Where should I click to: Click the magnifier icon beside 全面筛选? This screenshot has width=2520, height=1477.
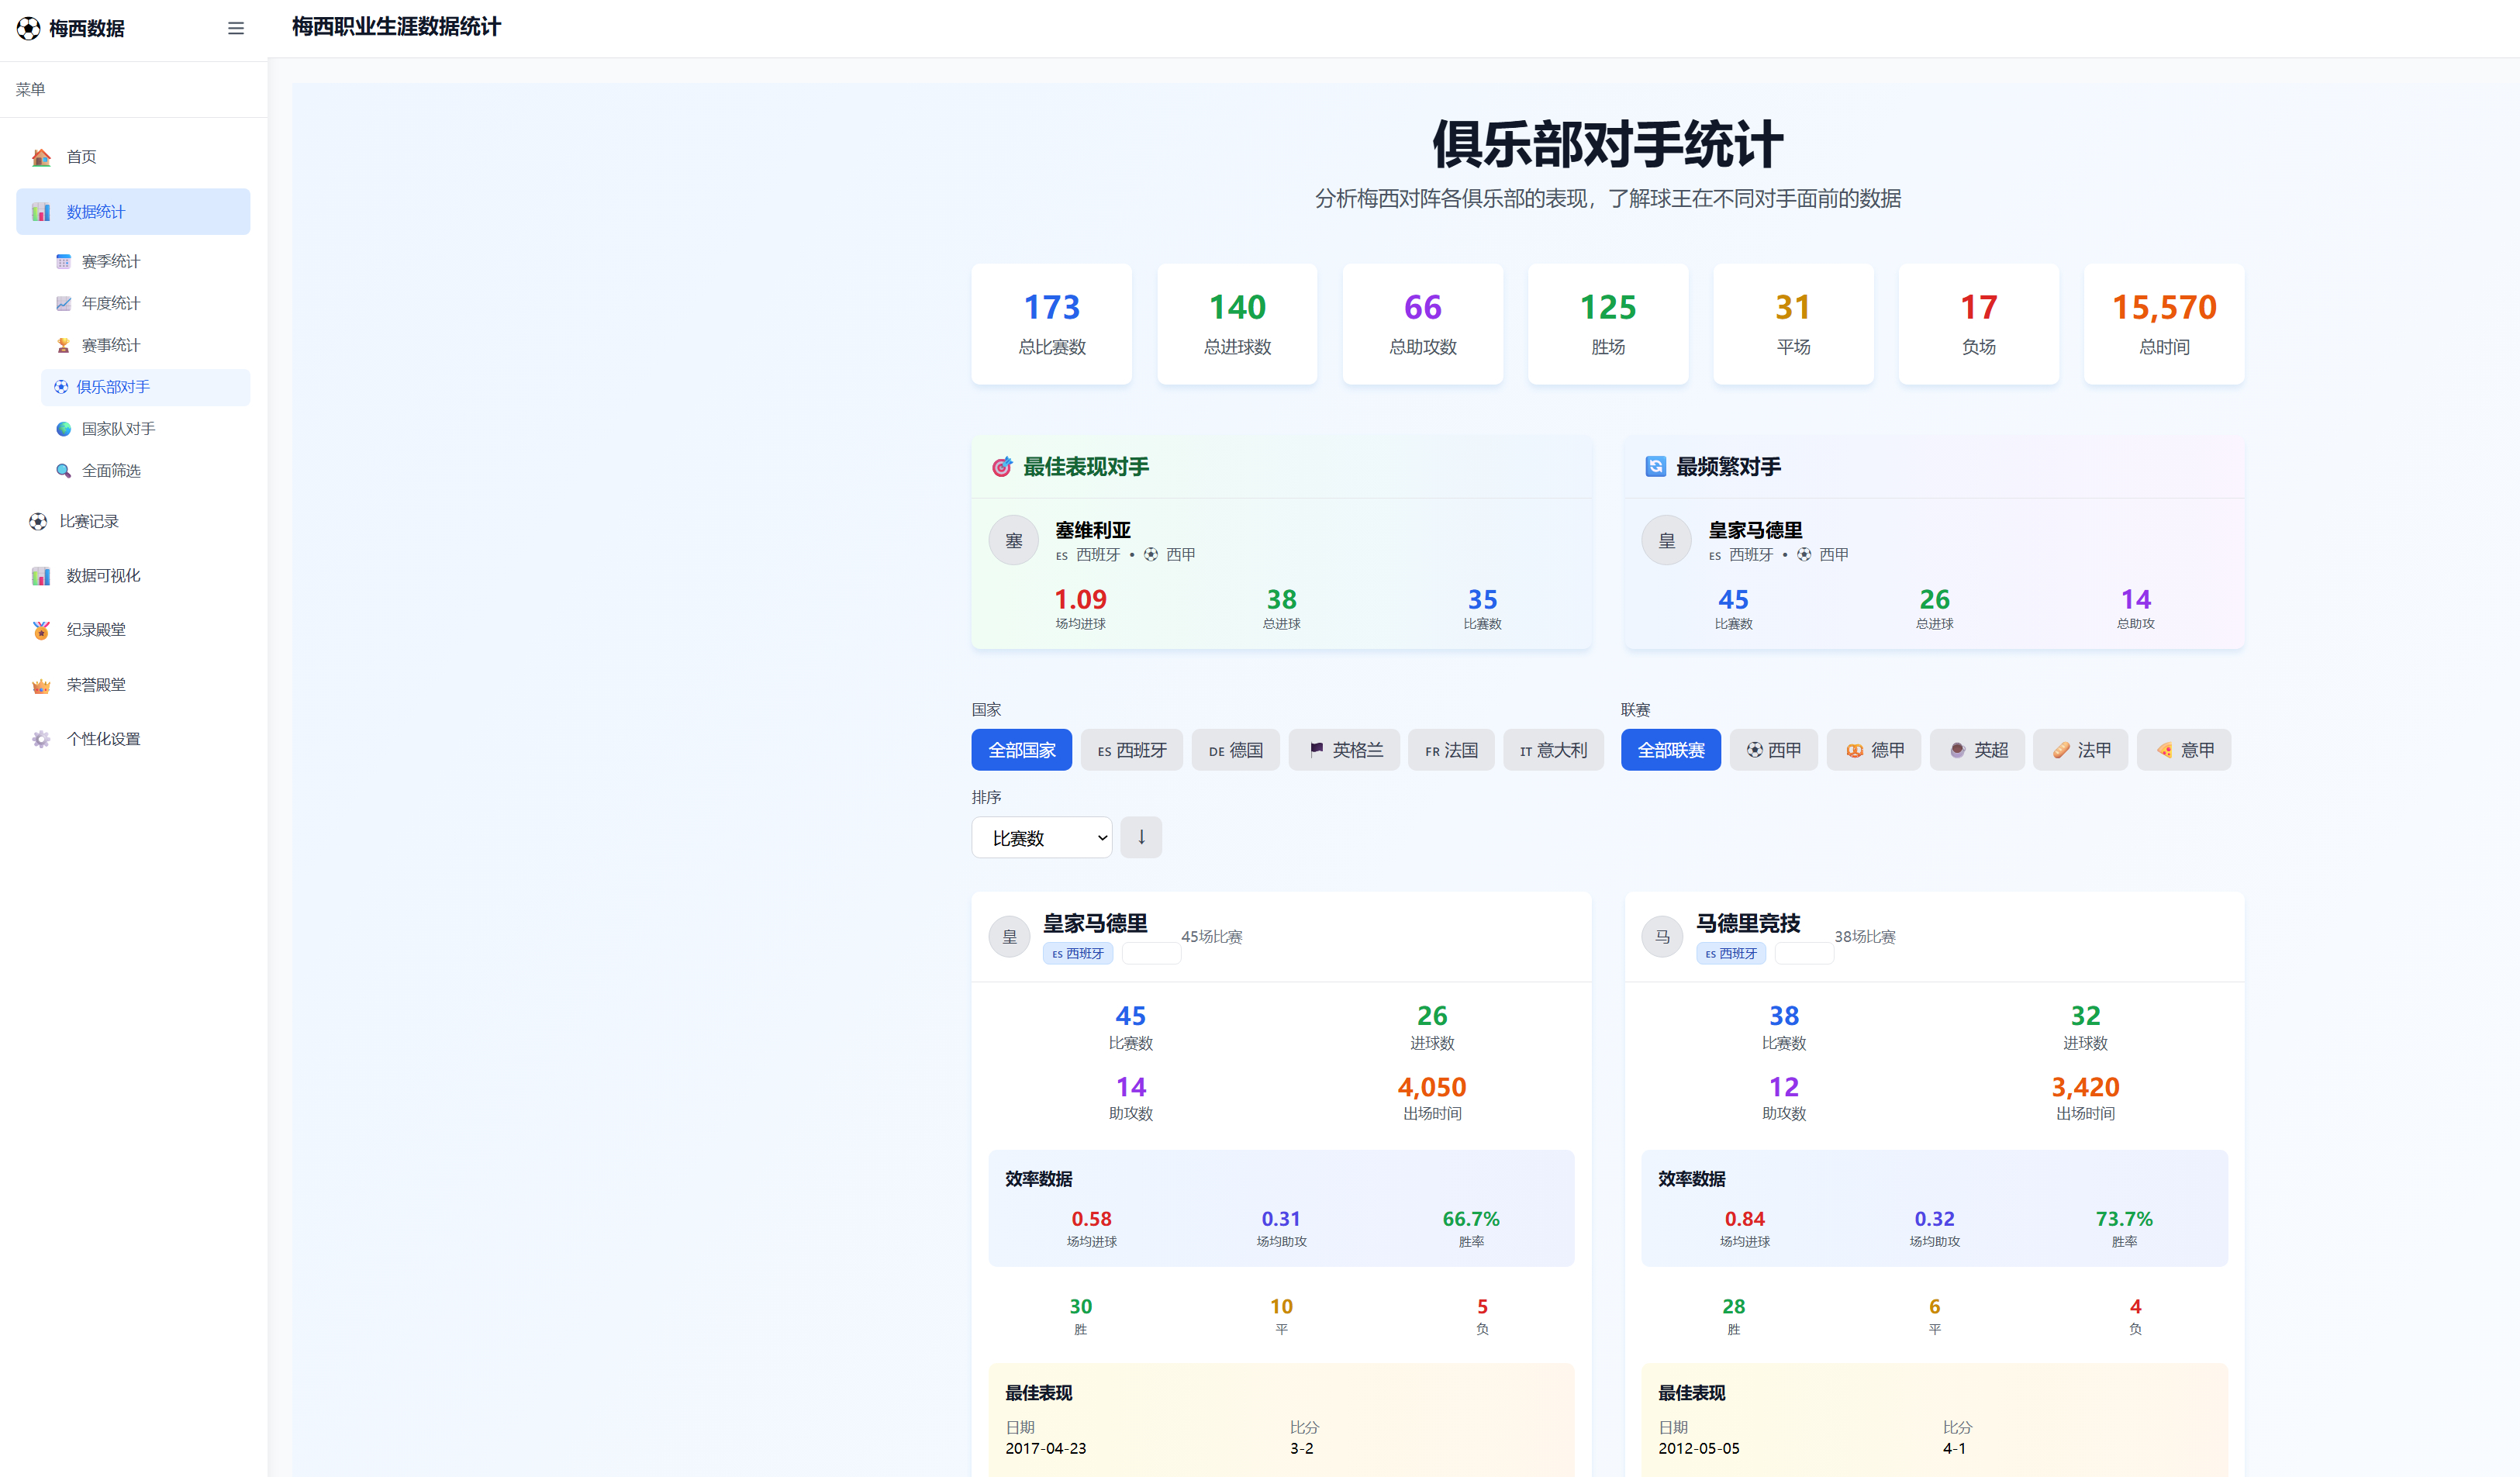click(x=63, y=471)
